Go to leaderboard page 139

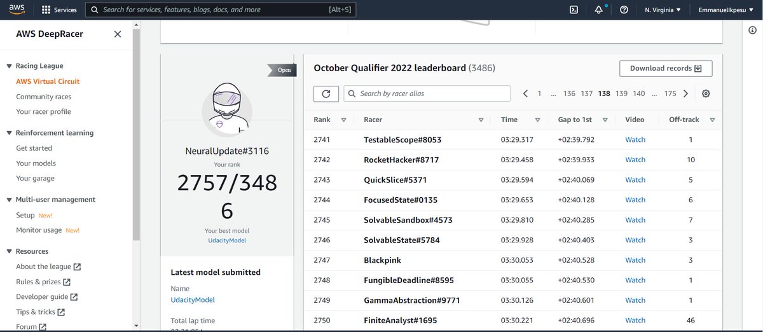[621, 93]
